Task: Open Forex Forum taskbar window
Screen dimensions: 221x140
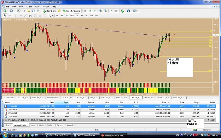Action: pyautogui.click(x=58, y=135)
